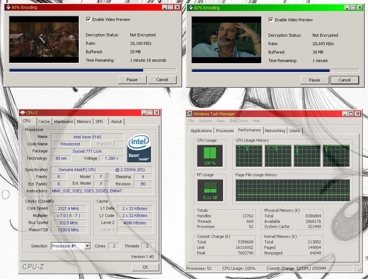Switch to the Processes tab
This screenshot has width=368, height=279.
(x=225, y=131)
